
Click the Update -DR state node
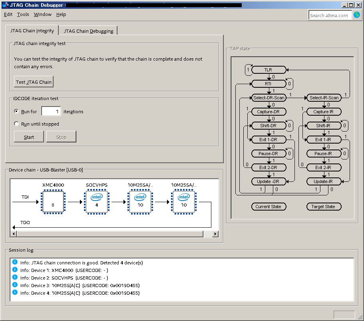(x=269, y=181)
